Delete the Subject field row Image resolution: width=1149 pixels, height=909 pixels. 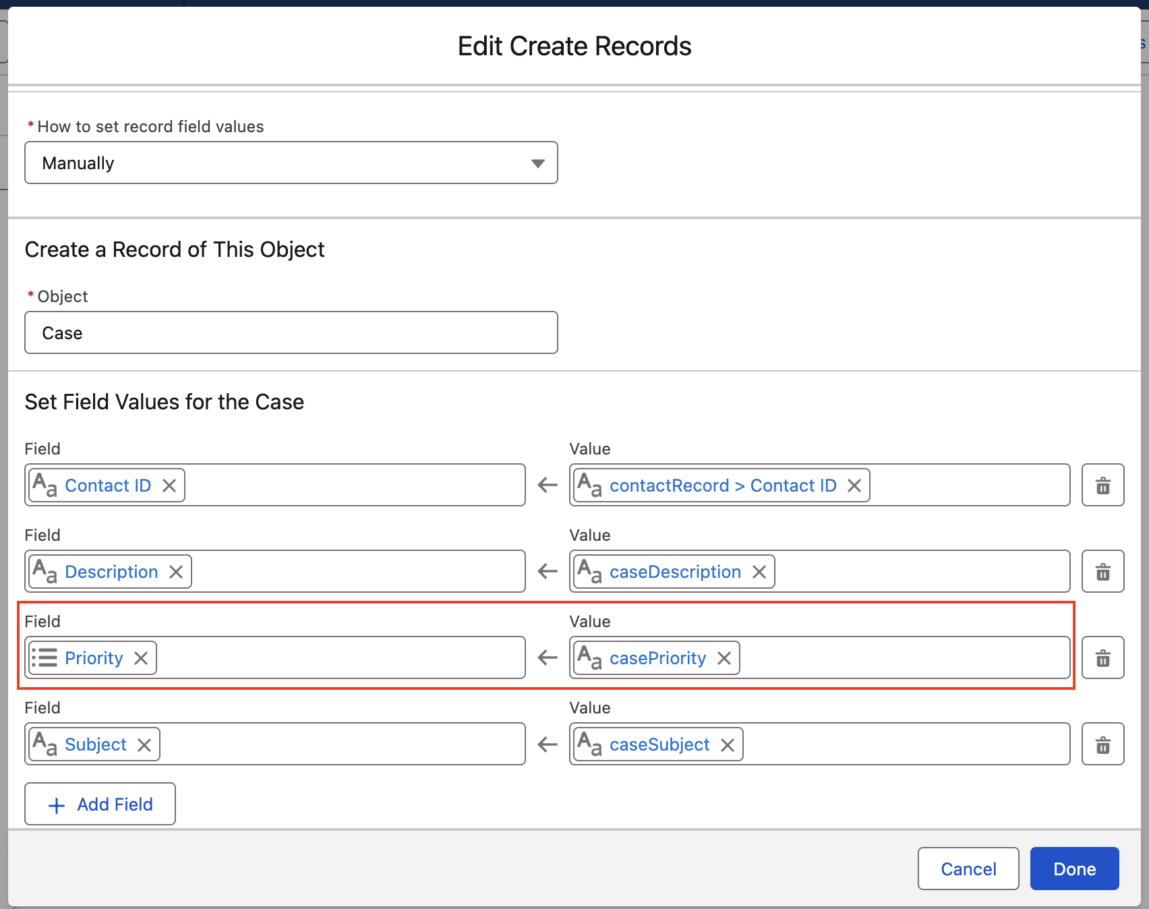click(x=1102, y=744)
